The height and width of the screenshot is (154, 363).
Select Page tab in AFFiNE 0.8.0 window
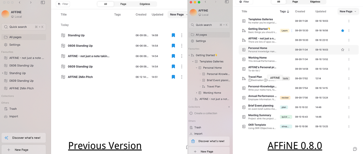pos(295,2)
